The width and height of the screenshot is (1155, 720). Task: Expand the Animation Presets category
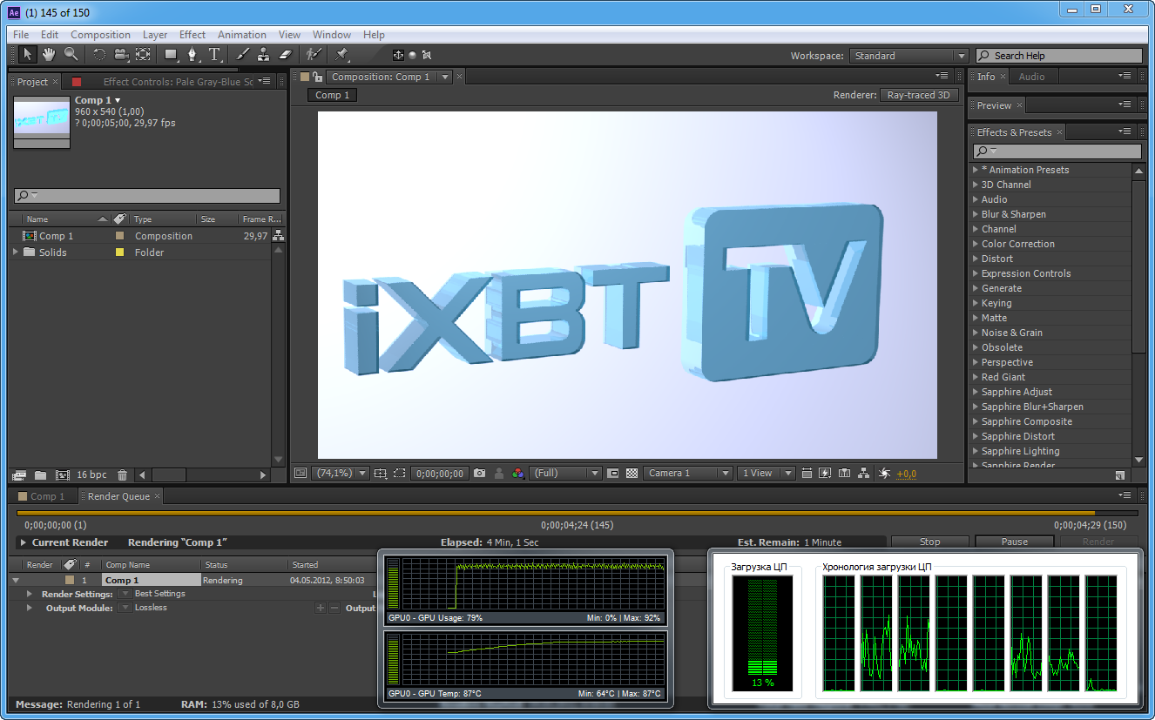[976, 170]
